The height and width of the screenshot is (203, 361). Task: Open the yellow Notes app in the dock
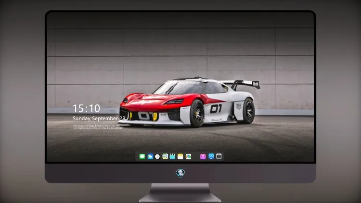click(x=180, y=156)
